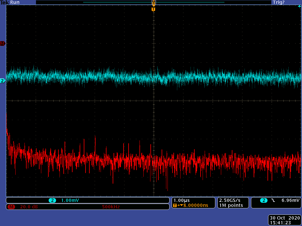Click the 6.96mV trigger level value
The height and width of the screenshot is (226, 302).
tap(290, 200)
